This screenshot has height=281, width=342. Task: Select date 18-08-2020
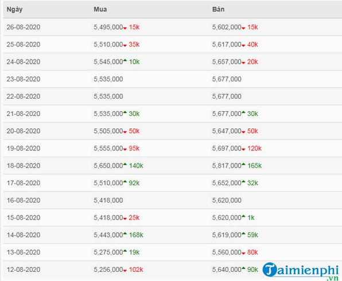(x=24, y=166)
